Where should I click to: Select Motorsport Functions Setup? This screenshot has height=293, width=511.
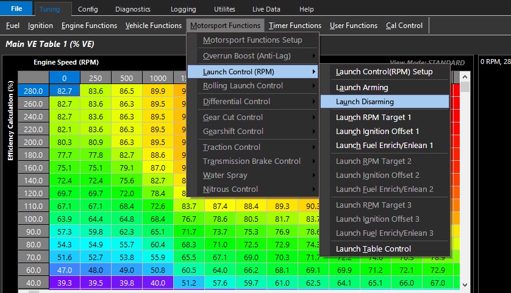coord(253,40)
